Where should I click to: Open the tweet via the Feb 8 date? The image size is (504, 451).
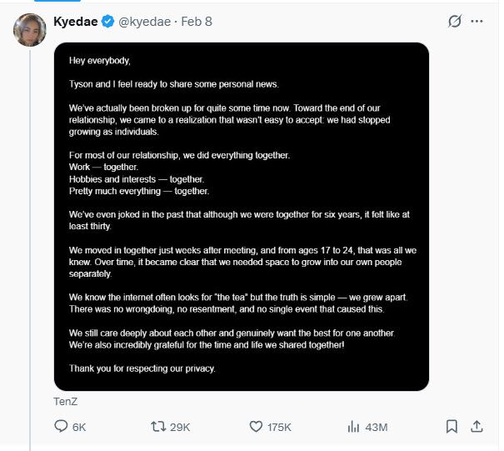197,22
